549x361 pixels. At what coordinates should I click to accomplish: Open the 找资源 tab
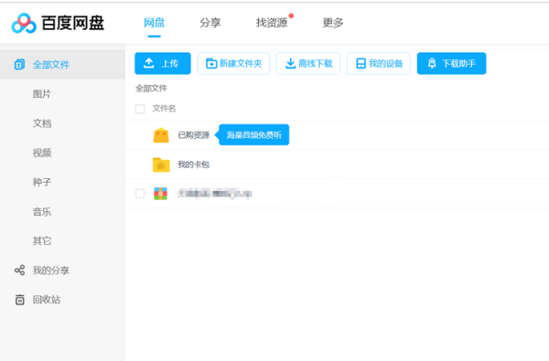click(272, 23)
